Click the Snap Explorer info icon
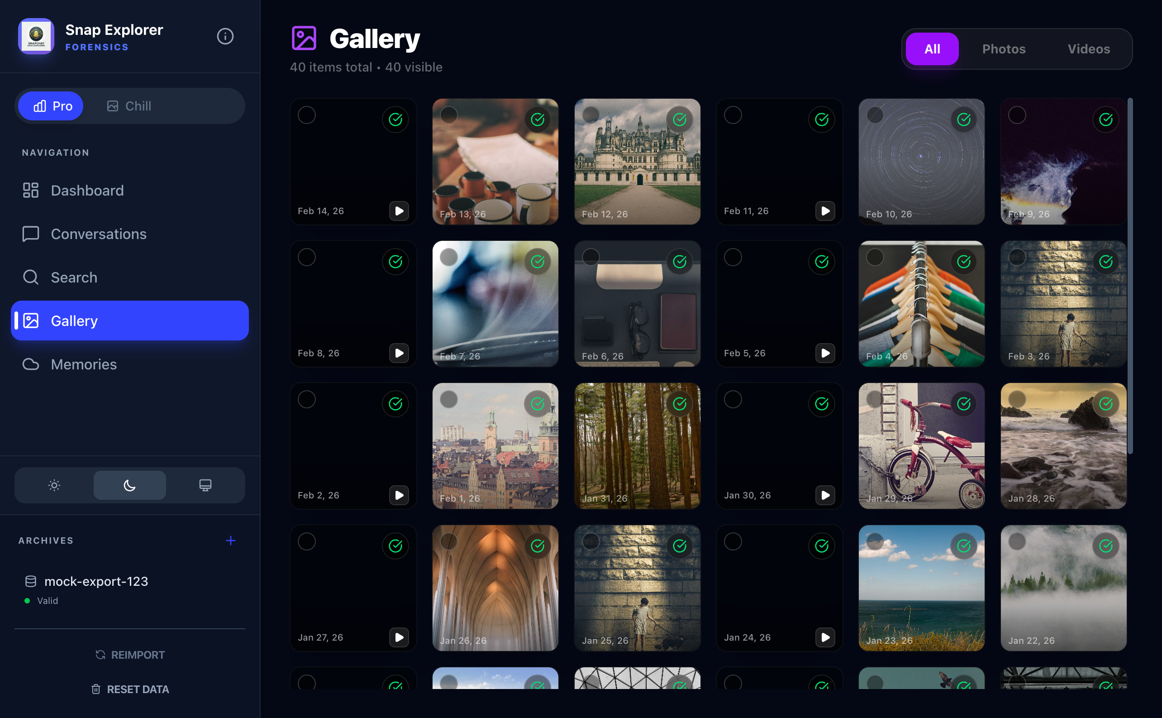The image size is (1162, 718). click(x=225, y=36)
